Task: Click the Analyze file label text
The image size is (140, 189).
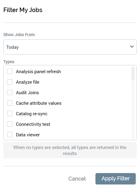Action: tap(28, 82)
